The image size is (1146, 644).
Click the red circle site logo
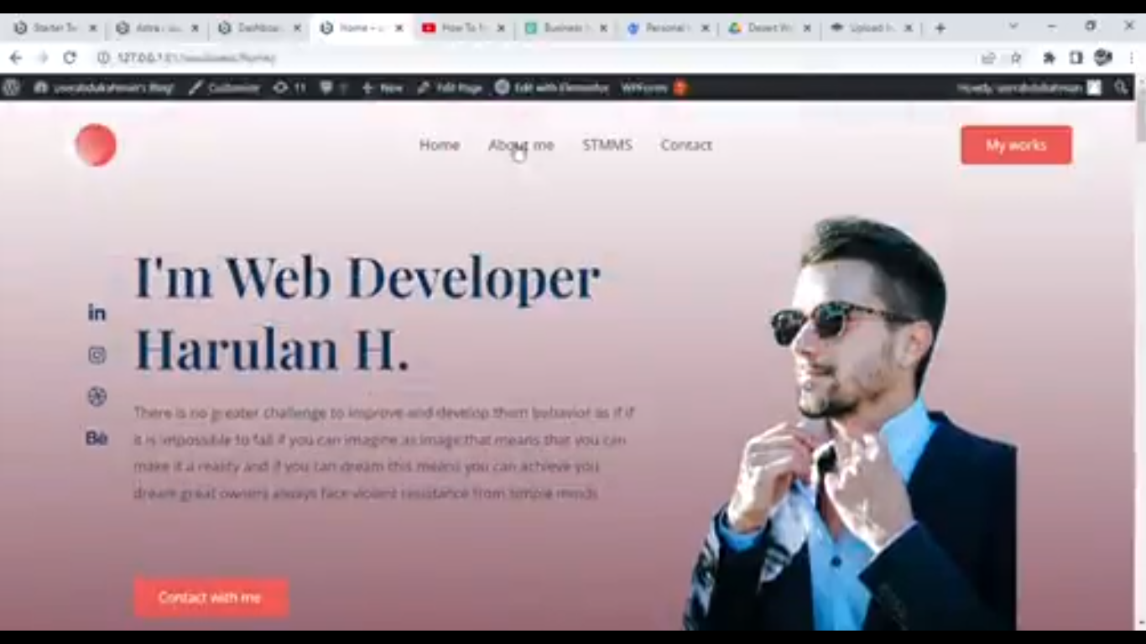coord(96,145)
